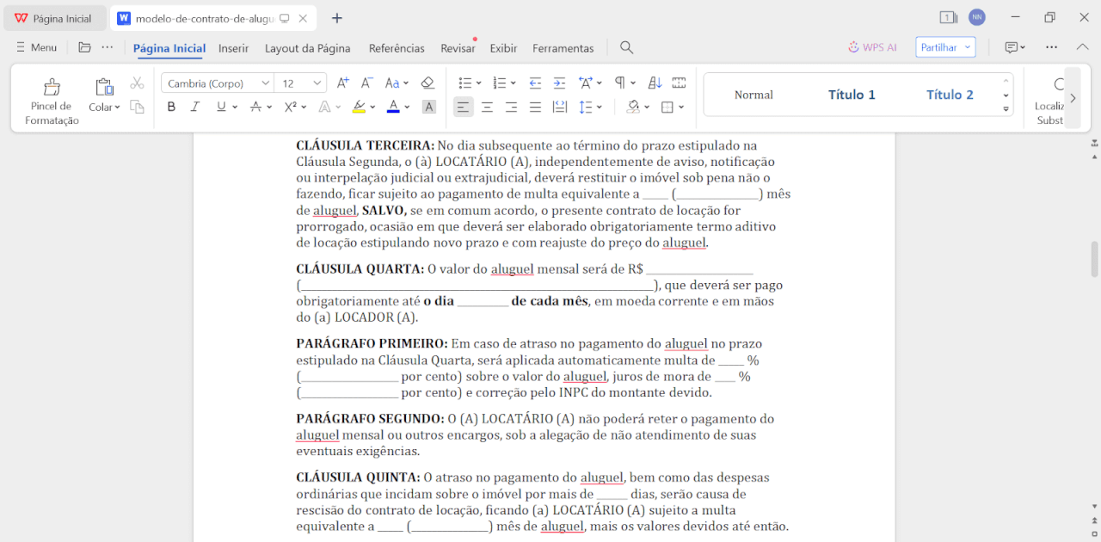Image resolution: width=1101 pixels, height=542 pixels.
Task: Select align right
Action: coord(511,107)
